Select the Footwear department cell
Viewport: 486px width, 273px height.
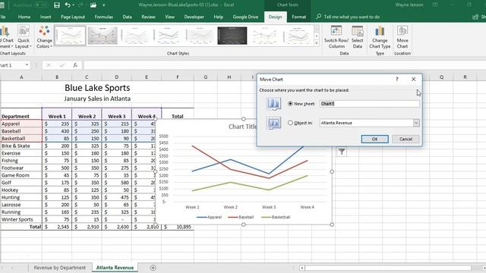pyautogui.click(x=21, y=168)
